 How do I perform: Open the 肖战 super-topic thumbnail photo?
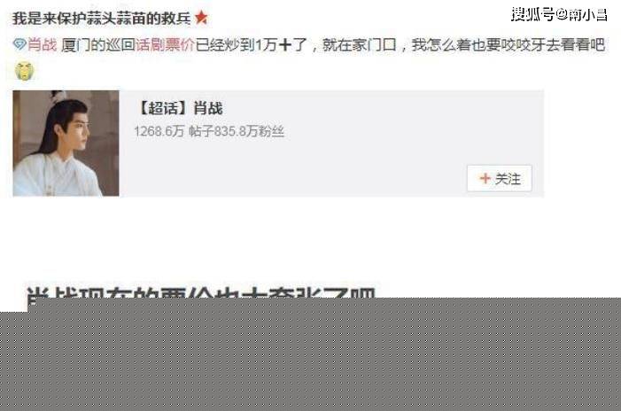(x=66, y=143)
